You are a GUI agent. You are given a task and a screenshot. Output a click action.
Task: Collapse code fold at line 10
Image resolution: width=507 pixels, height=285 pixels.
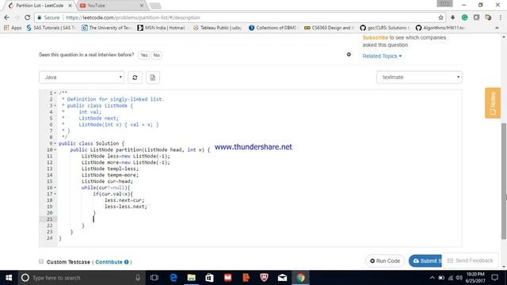(x=55, y=150)
